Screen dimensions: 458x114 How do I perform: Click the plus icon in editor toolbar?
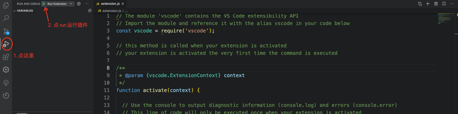click(428, 4)
